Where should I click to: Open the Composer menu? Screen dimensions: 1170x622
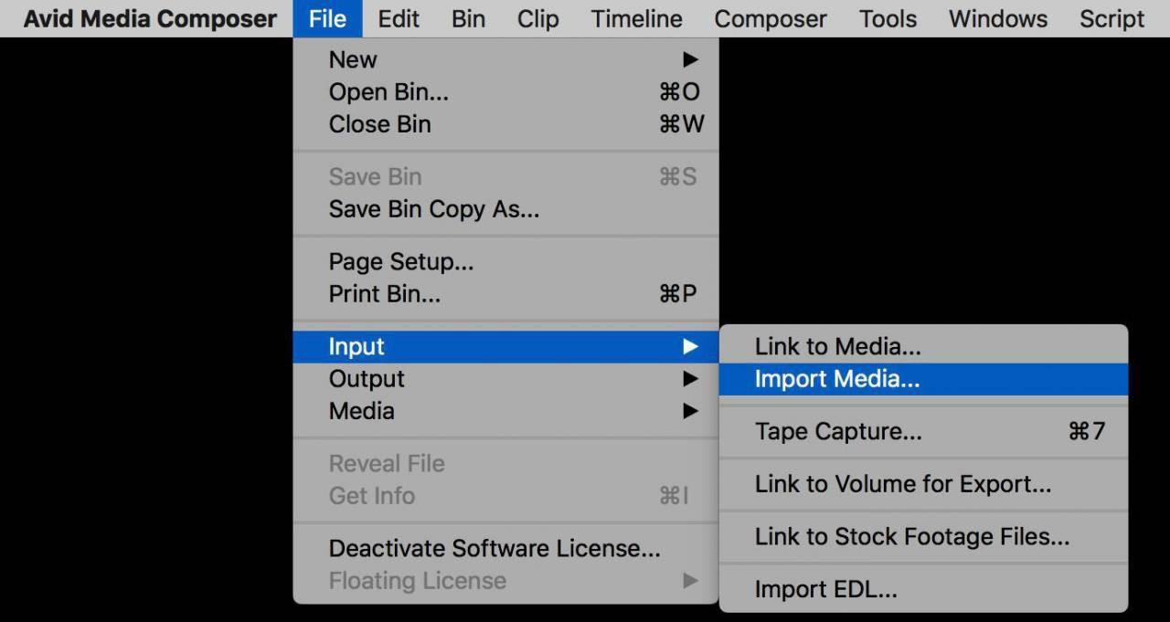click(x=771, y=18)
